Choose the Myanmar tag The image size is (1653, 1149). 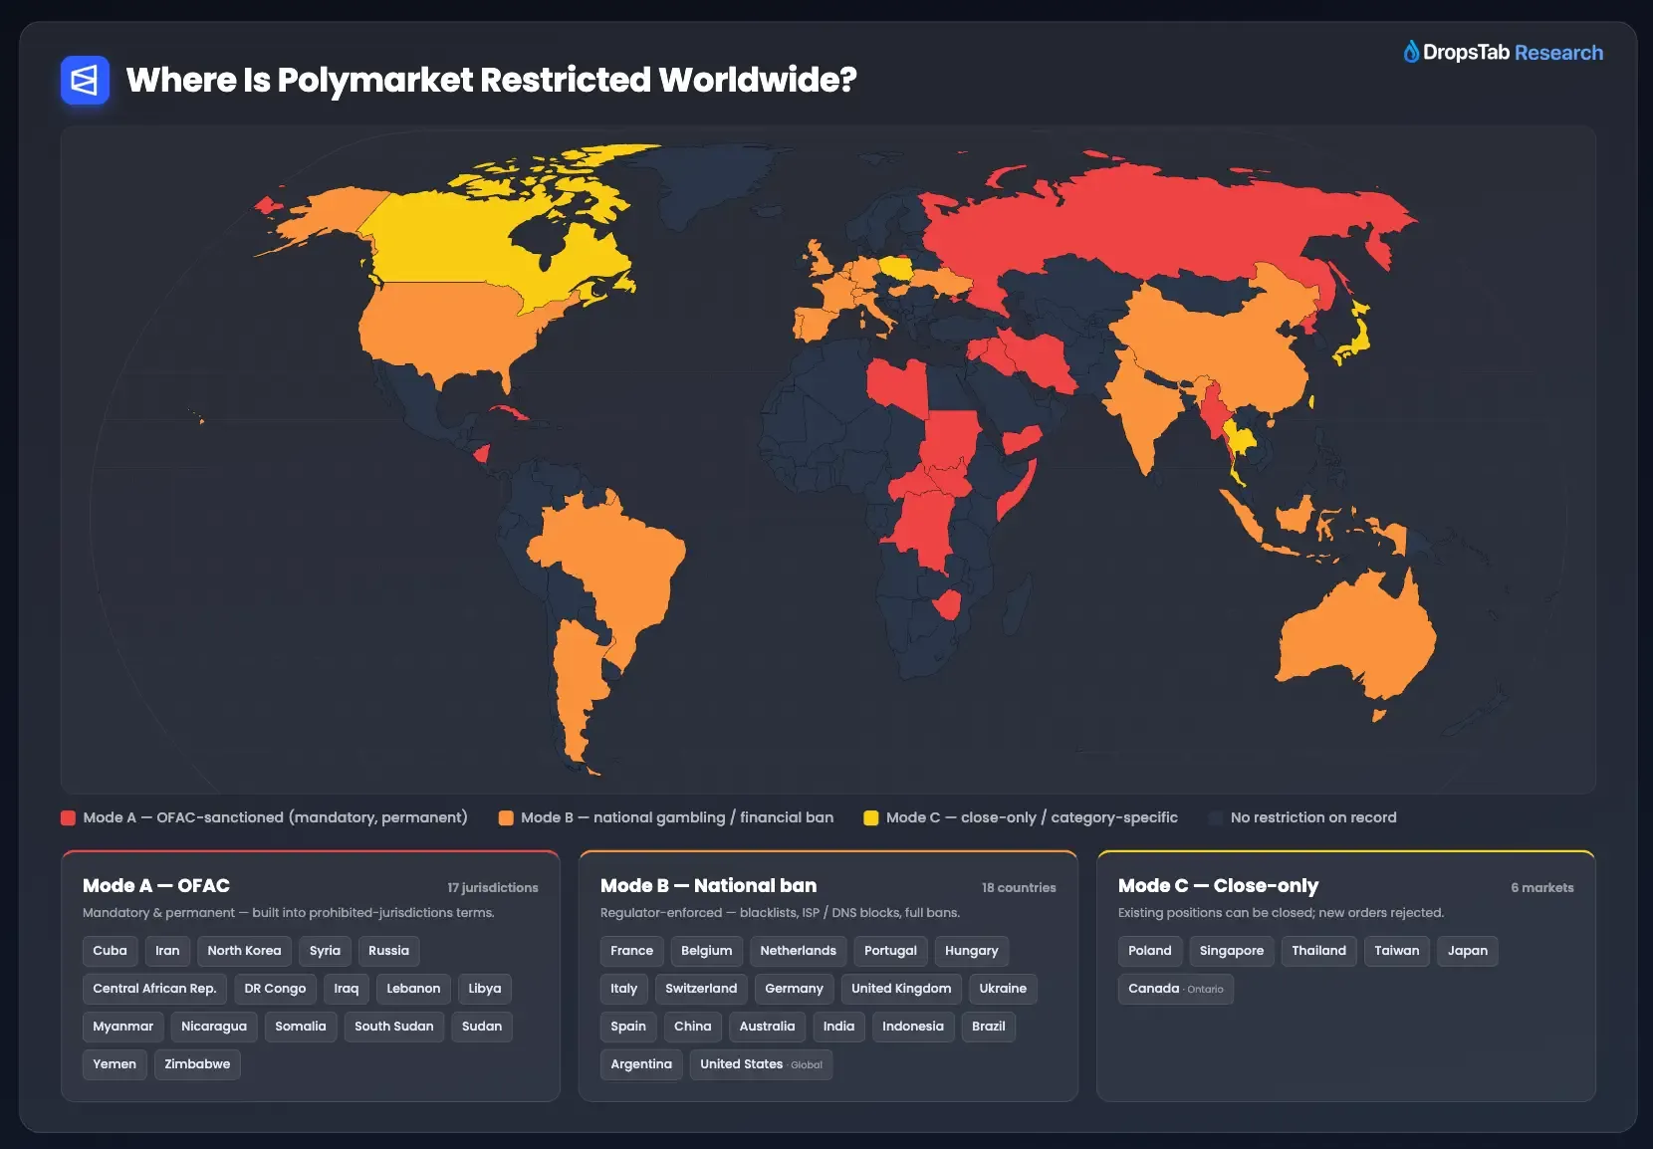[x=122, y=1027]
